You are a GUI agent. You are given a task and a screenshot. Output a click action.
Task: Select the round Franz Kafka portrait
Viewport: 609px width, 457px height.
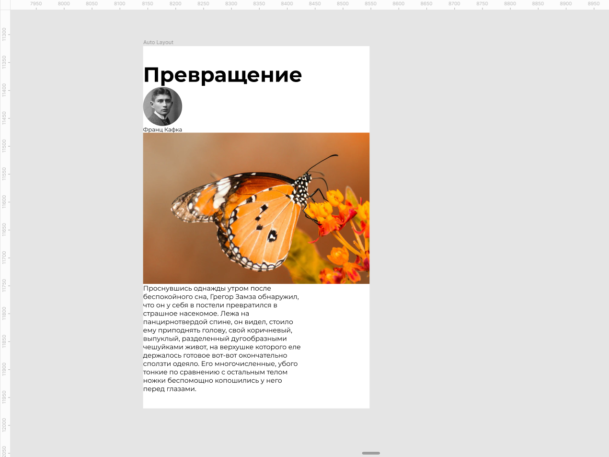(x=162, y=106)
